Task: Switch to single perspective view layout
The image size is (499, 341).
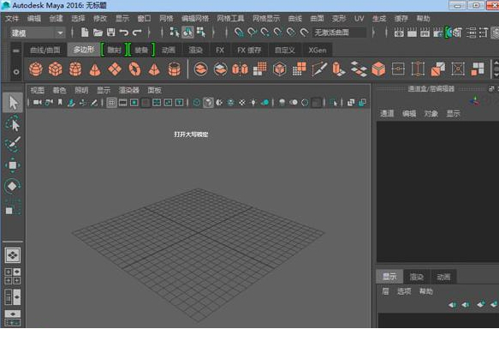Action: point(13,255)
